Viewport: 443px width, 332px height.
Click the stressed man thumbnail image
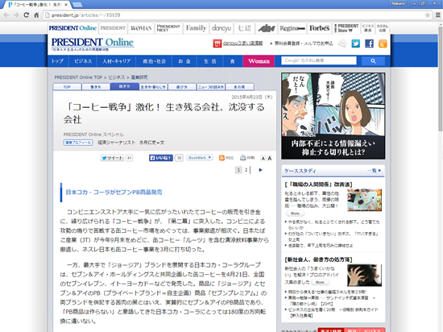[364, 276]
